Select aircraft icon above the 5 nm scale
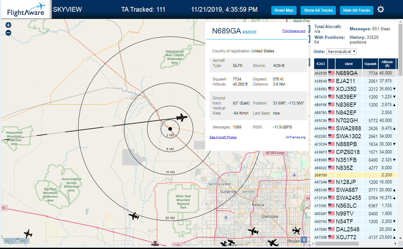 tap(28, 234)
